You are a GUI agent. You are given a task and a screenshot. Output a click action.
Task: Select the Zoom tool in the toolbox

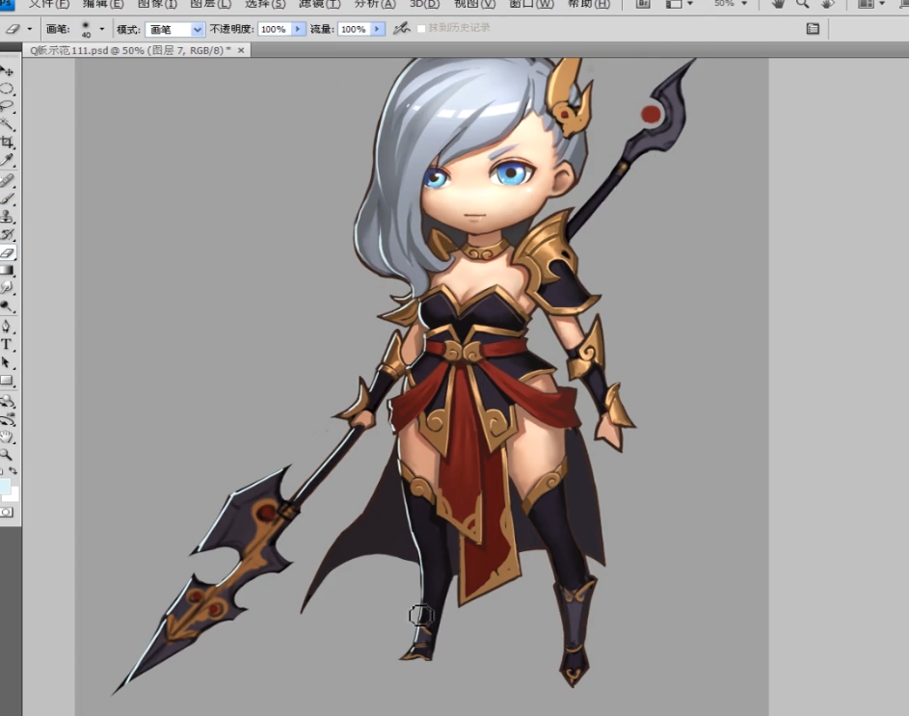point(7,455)
